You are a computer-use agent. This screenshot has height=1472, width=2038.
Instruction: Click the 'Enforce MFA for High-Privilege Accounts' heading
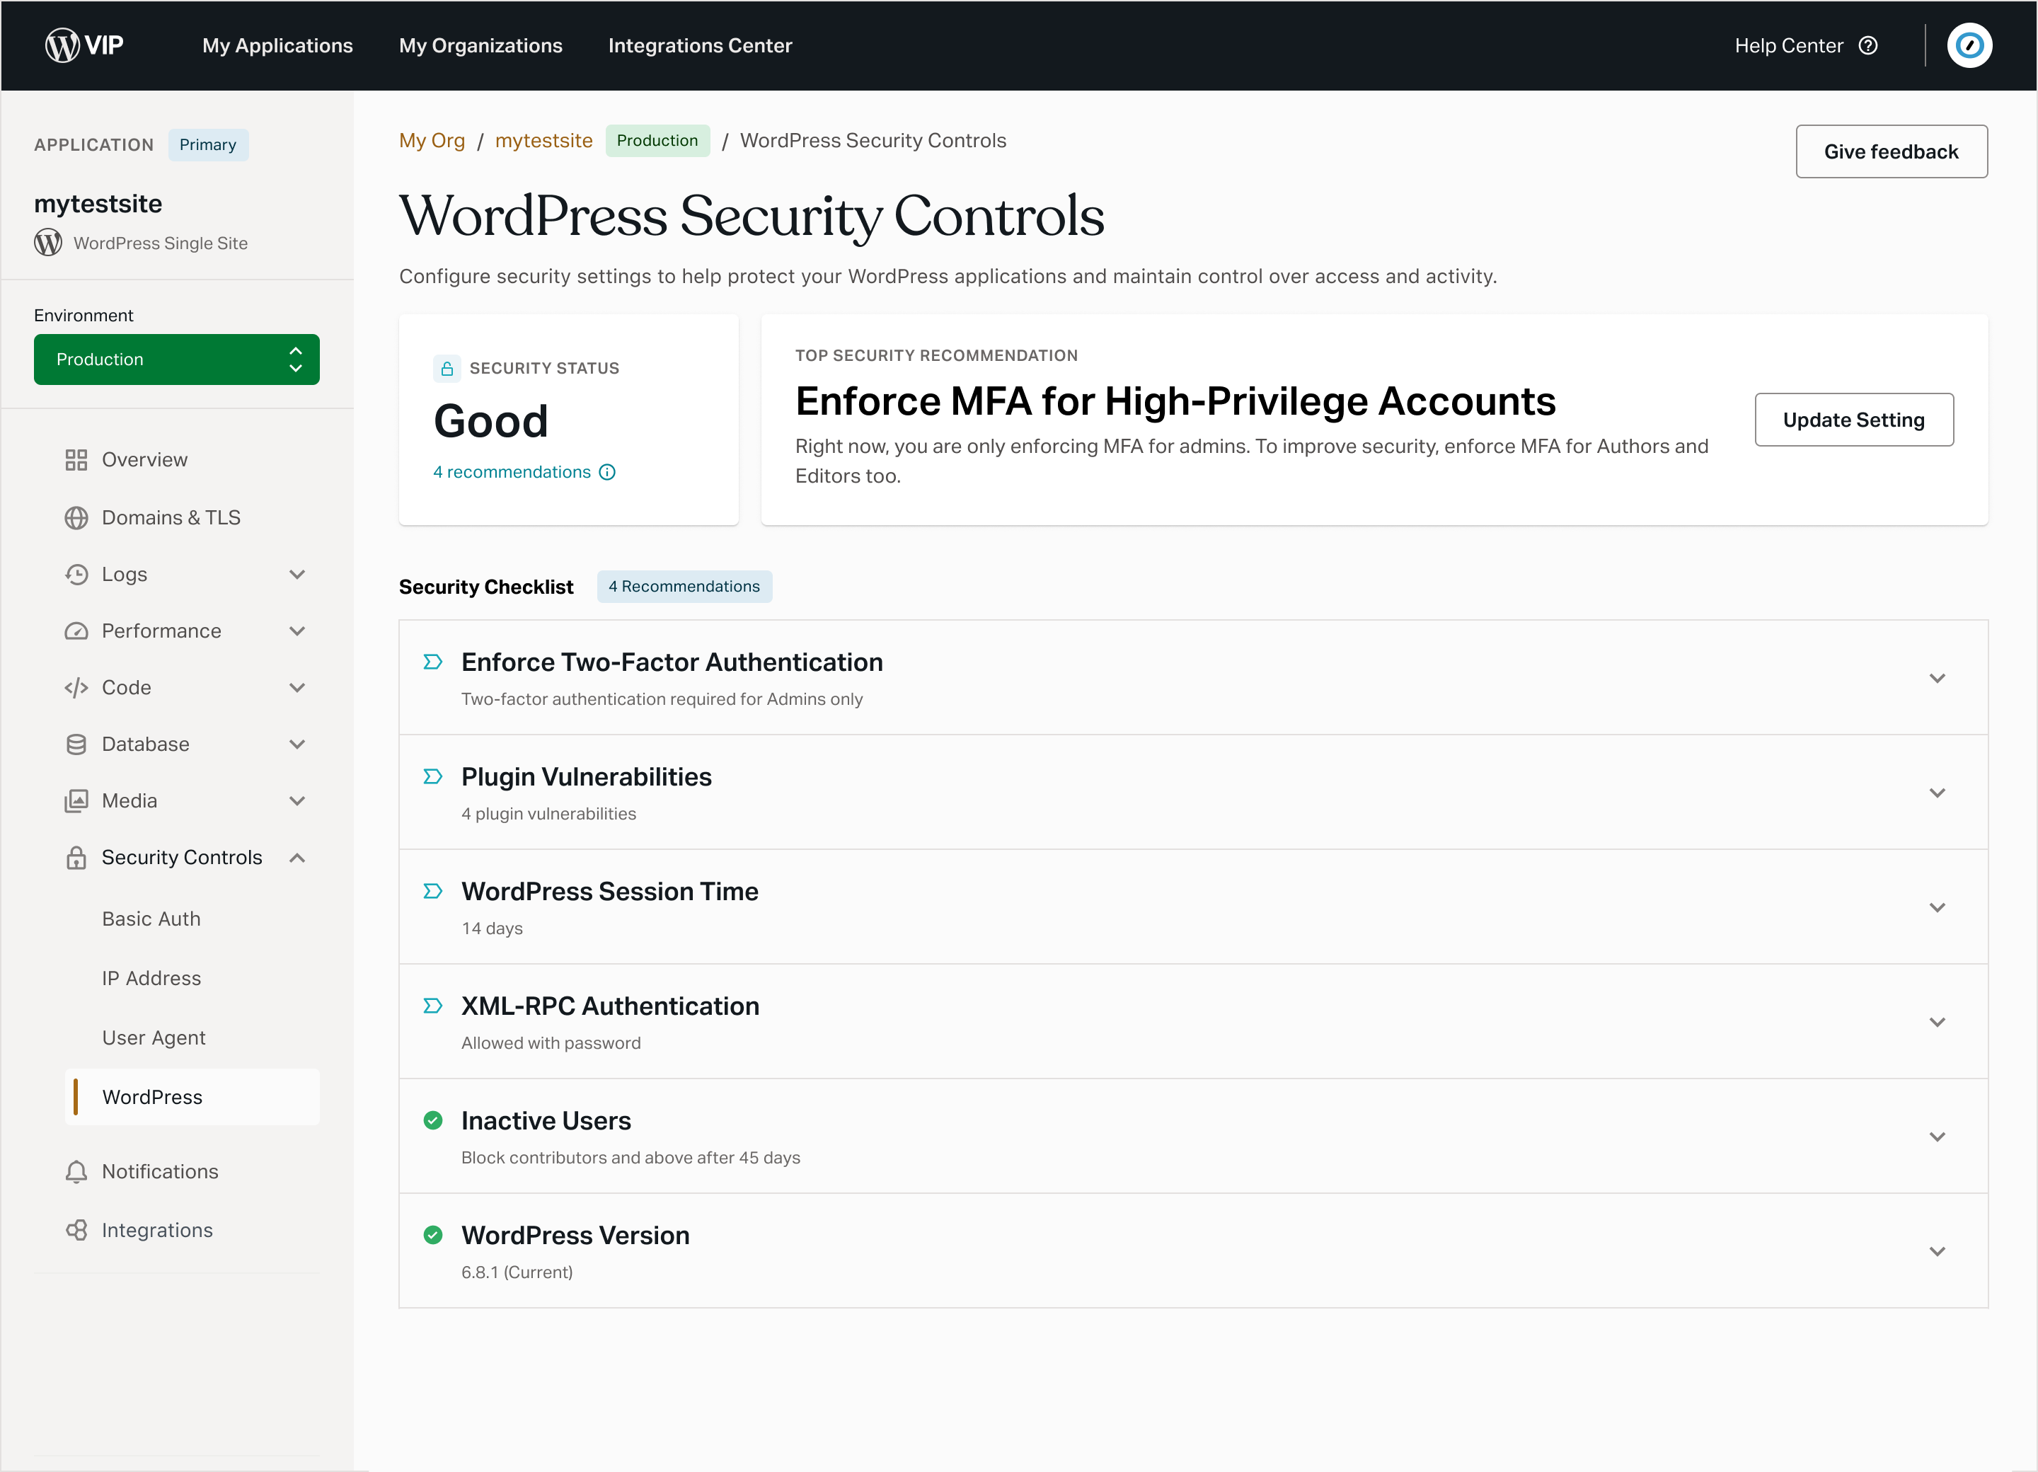pyautogui.click(x=1175, y=401)
